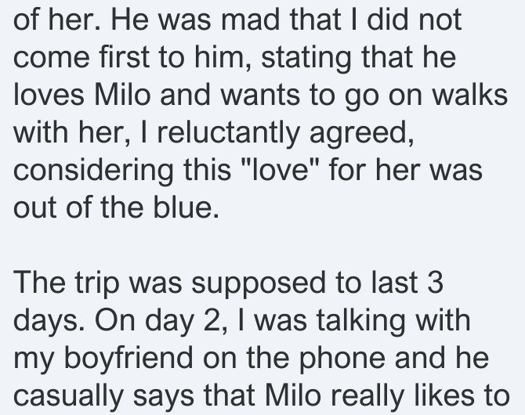Click the number 3 after "last"
Image resolution: width=525 pixels, height=415 pixels.
tap(436, 283)
